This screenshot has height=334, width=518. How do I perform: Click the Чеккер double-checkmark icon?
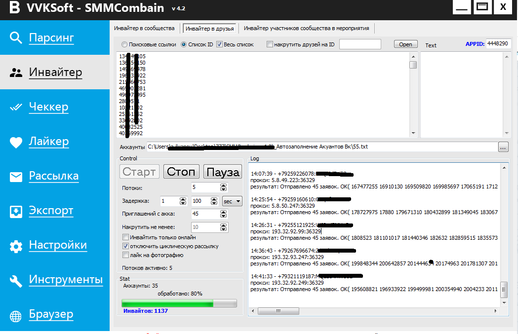[16, 107]
